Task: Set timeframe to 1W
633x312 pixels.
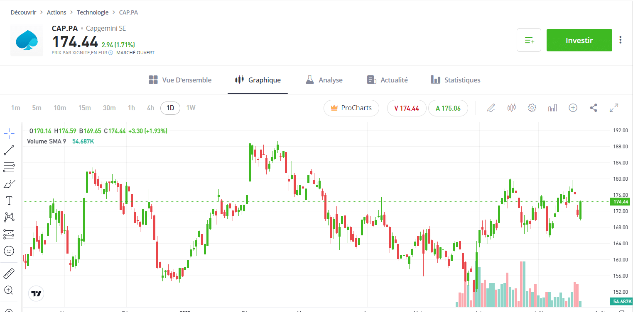Action: 191,108
